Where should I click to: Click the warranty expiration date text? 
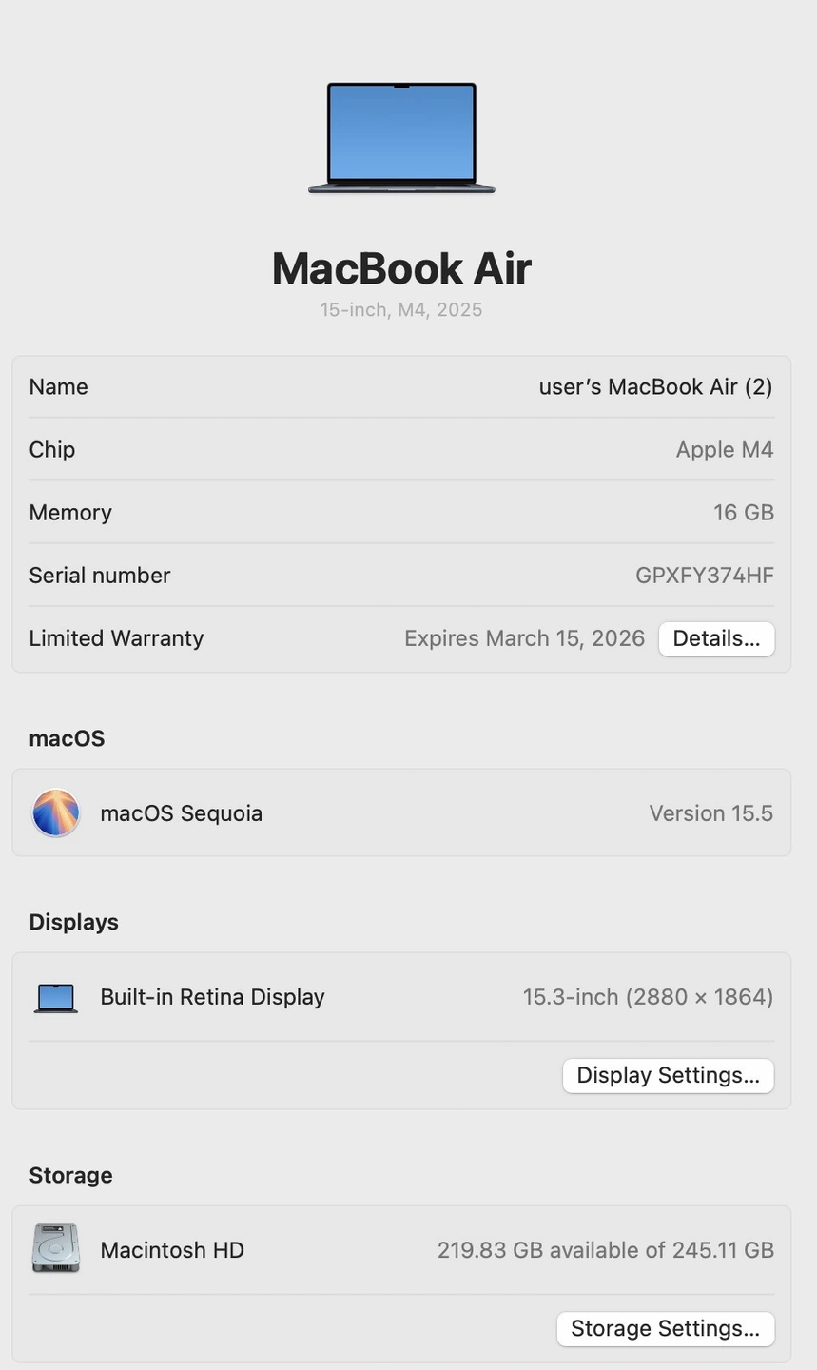point(524,638)
